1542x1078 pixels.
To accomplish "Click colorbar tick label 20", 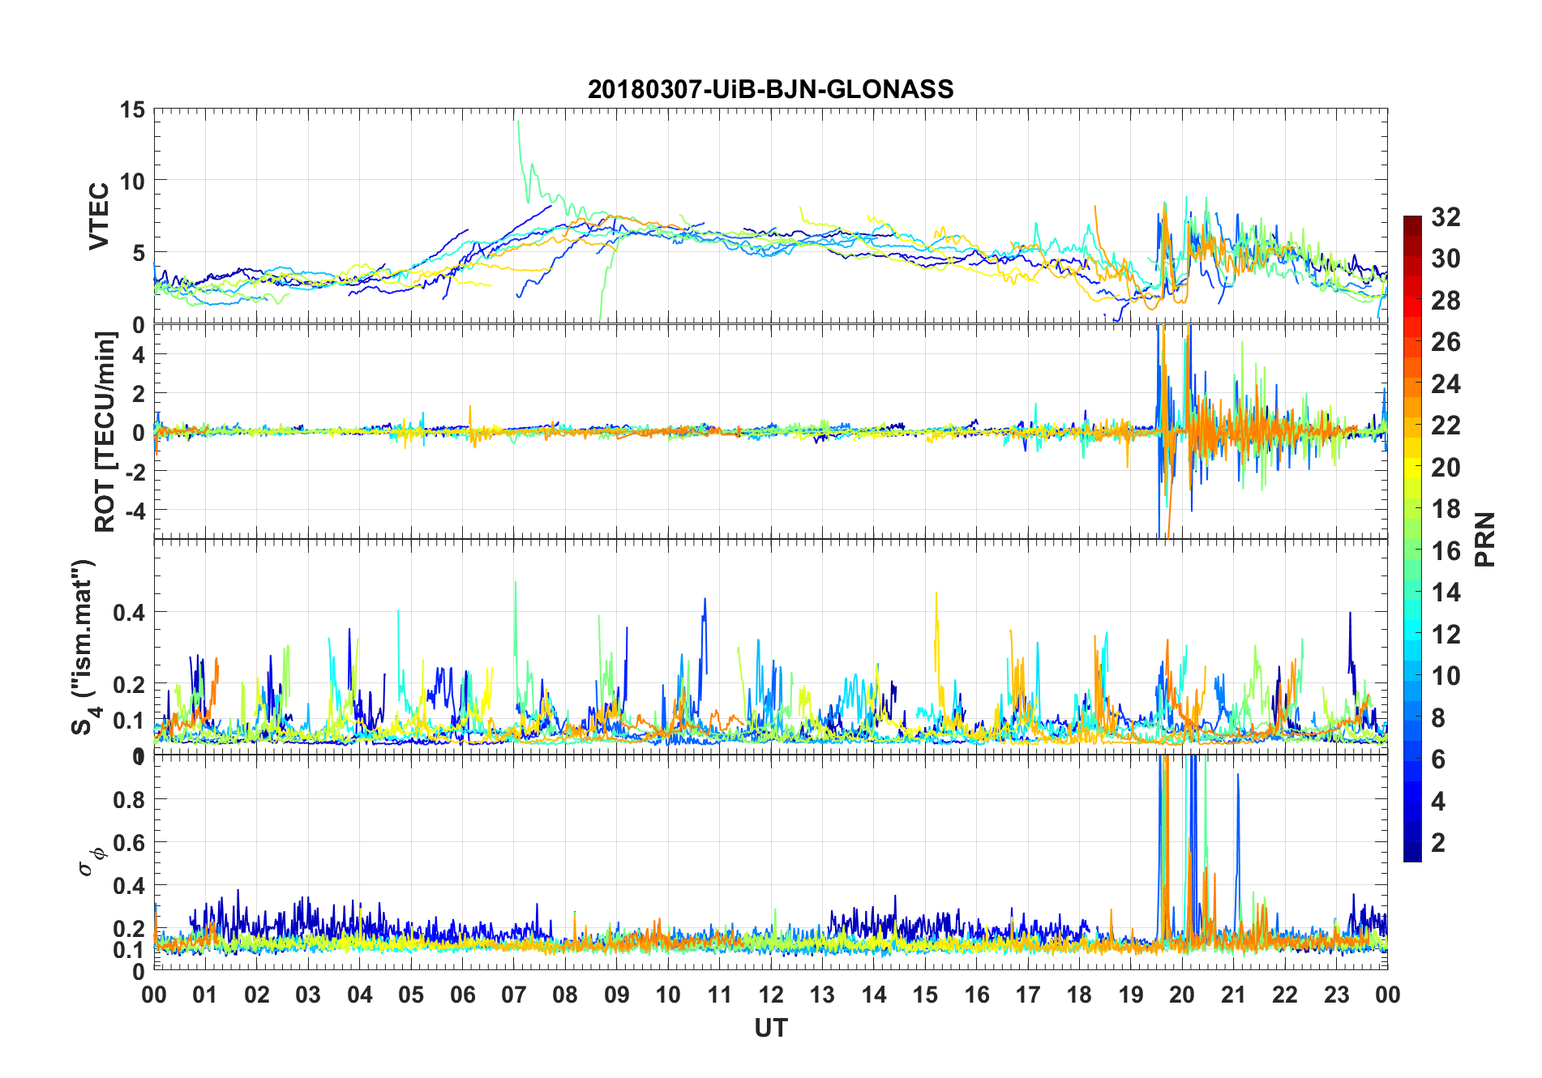I will [1446, 468].
